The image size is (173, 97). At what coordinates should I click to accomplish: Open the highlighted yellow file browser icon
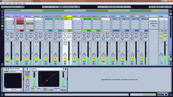2,26
